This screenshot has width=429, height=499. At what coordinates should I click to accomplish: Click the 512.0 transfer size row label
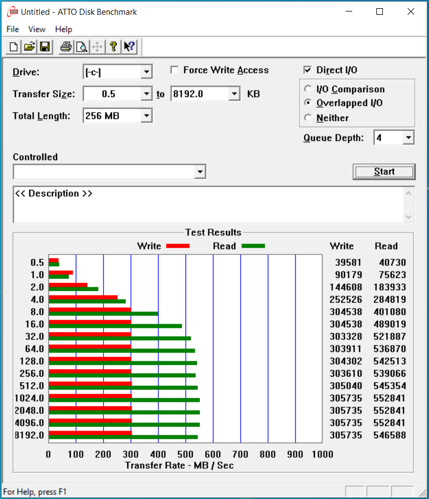coord(32,385)
